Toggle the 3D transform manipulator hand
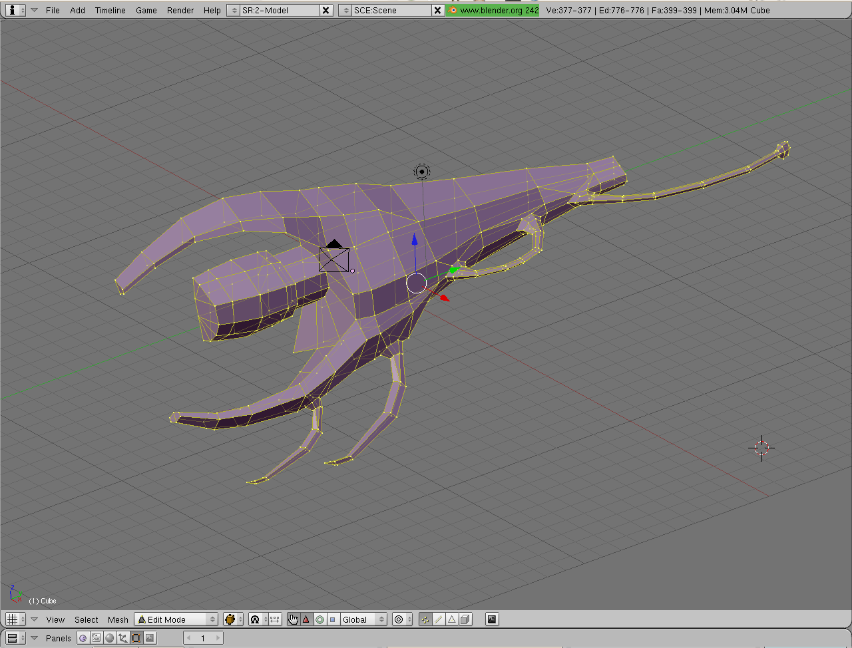 294,619
